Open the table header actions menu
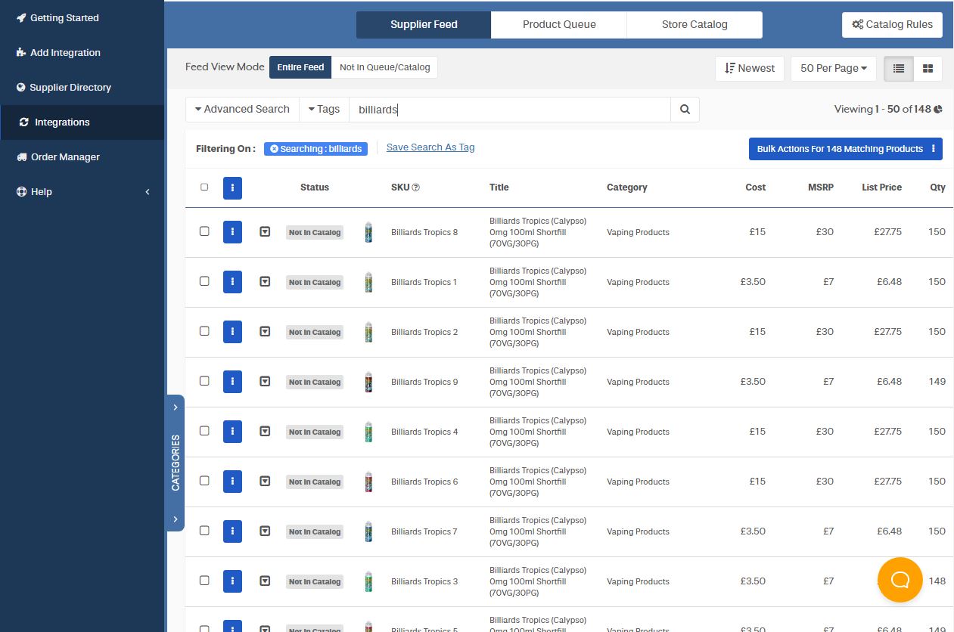Viewport: 954px width, 632px height. [232, 187]
